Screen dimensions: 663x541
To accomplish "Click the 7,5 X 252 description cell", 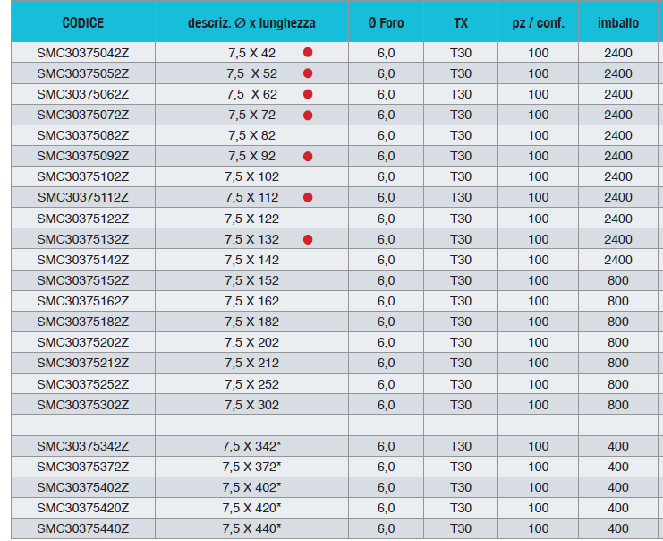I will [x=251, y=384].
